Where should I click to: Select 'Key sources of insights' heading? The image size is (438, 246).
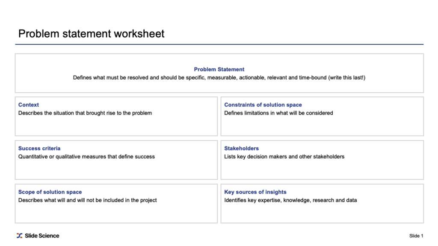pyautogui.click(x=255, y=192)
